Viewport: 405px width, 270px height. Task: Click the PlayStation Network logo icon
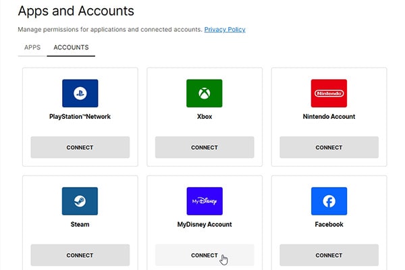[80, 93]
